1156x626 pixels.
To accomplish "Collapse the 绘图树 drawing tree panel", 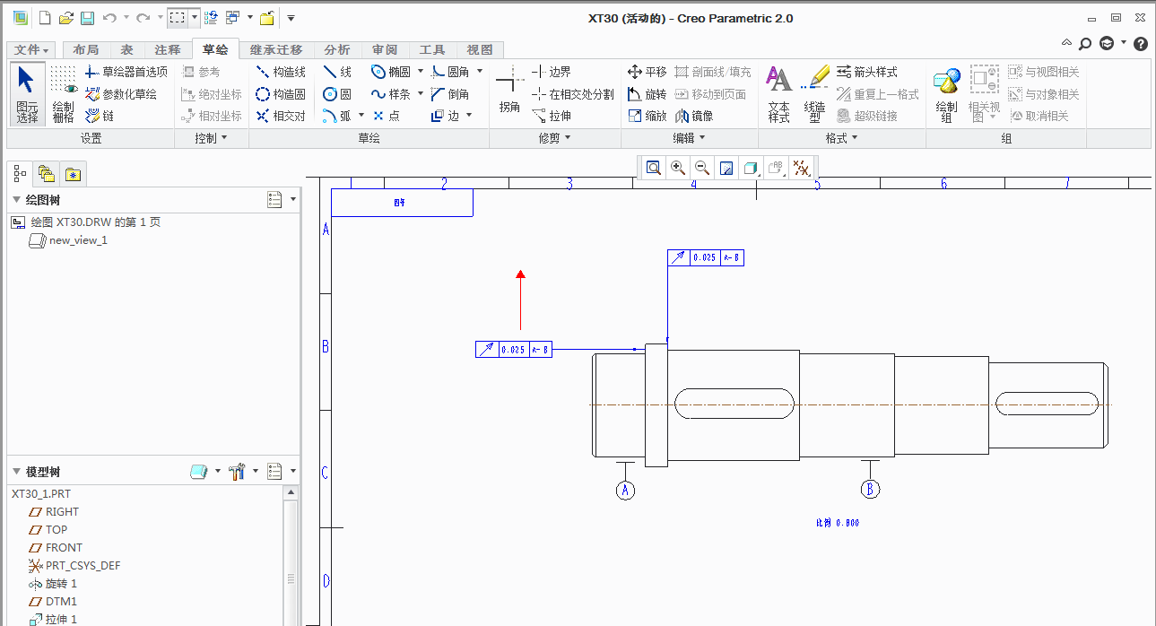I will pyautogui.click(x=16, y=200).
